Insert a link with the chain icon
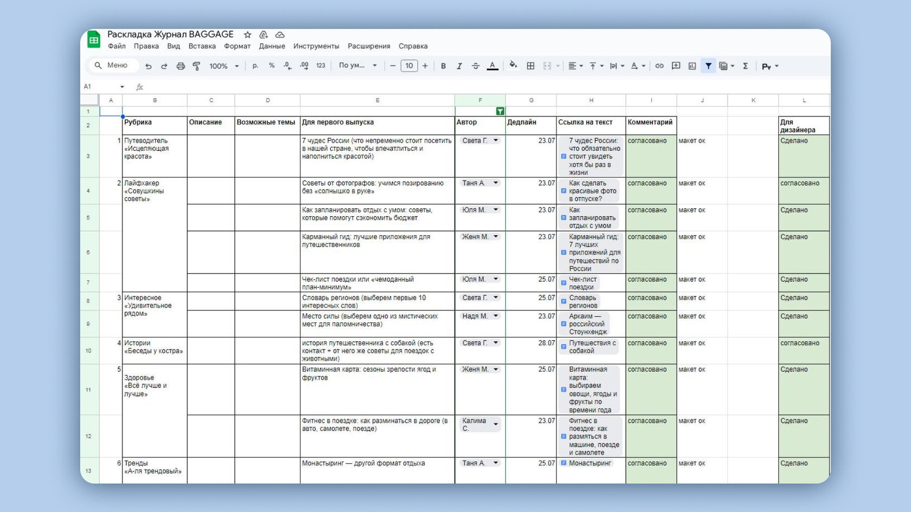 pos(659,66)
